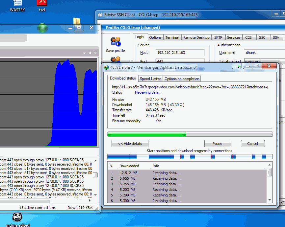Click the green orb icon on the proxy window
Image resolution: width=285 pixels, height=227 pixels.
42,28
